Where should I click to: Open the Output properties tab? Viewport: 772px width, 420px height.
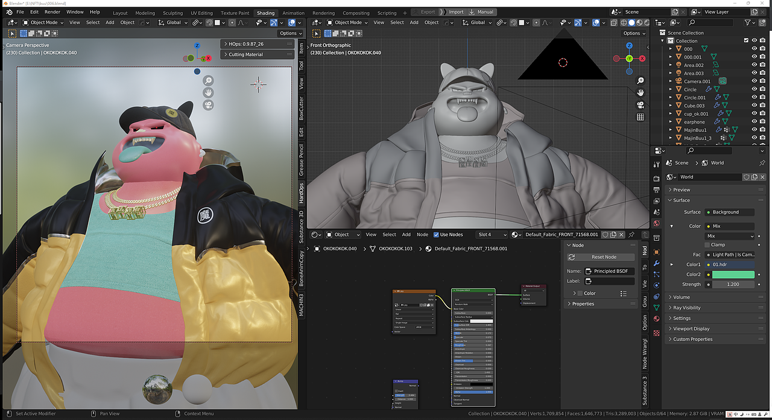pyautogui.click(x=656, y=190)
